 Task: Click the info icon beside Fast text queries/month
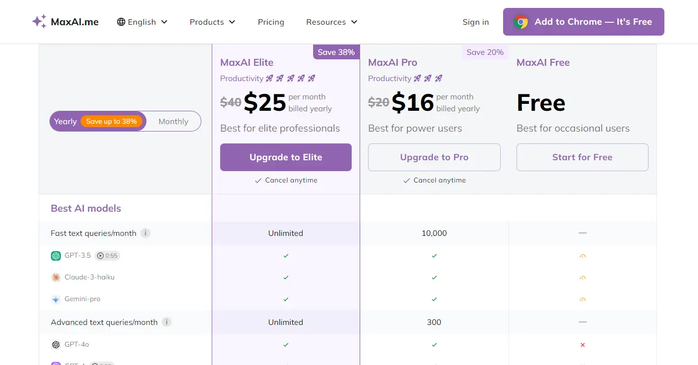tap(145, 233)
